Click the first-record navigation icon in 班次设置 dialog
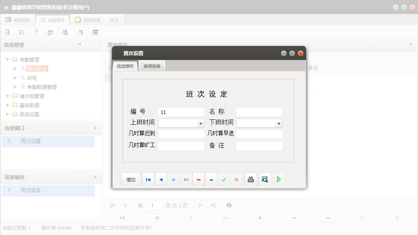The width and height of the screenshot is (418, 235). click(148, 179)
